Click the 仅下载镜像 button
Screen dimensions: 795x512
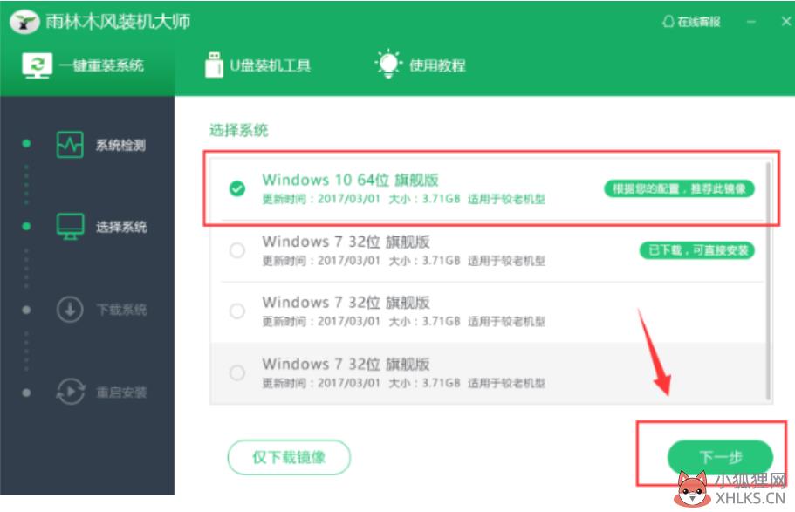[289, 457]
